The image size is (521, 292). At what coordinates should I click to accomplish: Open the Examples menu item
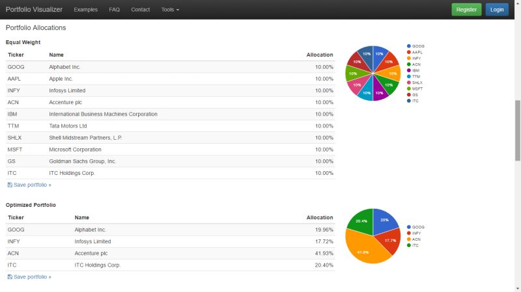(86, 10)
